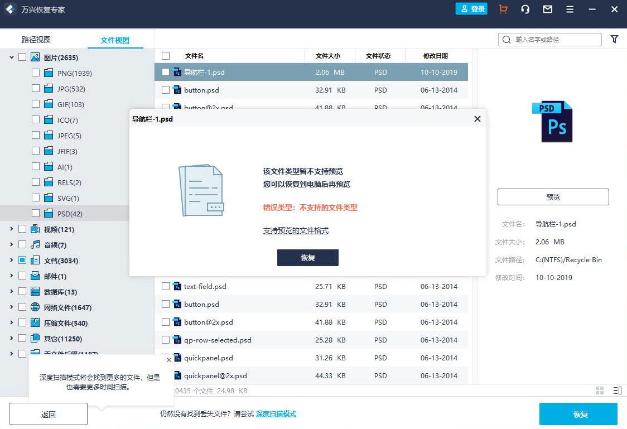The width and height of the screenshot is (627, 429).
Task: Click the mail envelope icon
Action: [547, 9]
